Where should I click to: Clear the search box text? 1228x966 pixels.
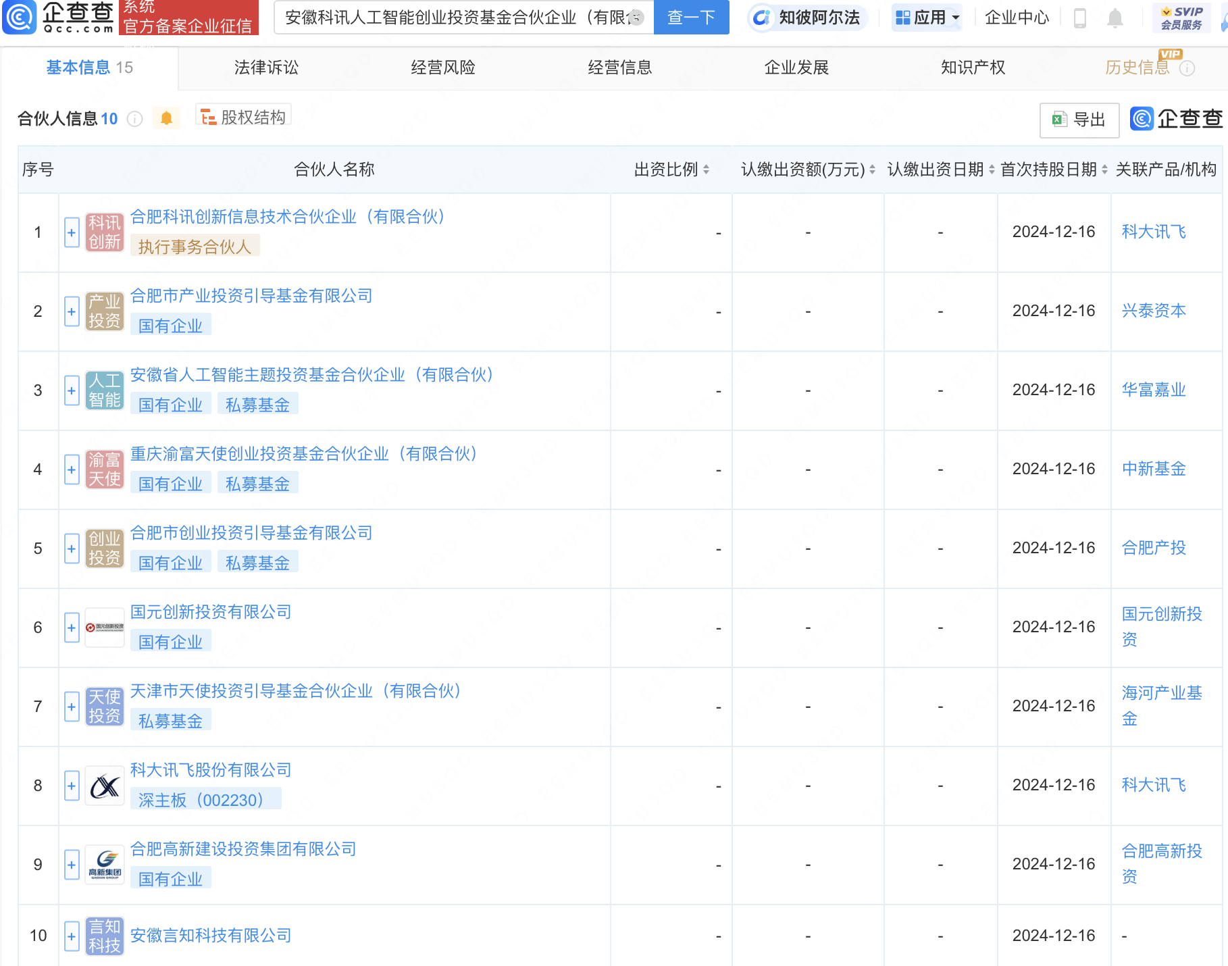636,18
